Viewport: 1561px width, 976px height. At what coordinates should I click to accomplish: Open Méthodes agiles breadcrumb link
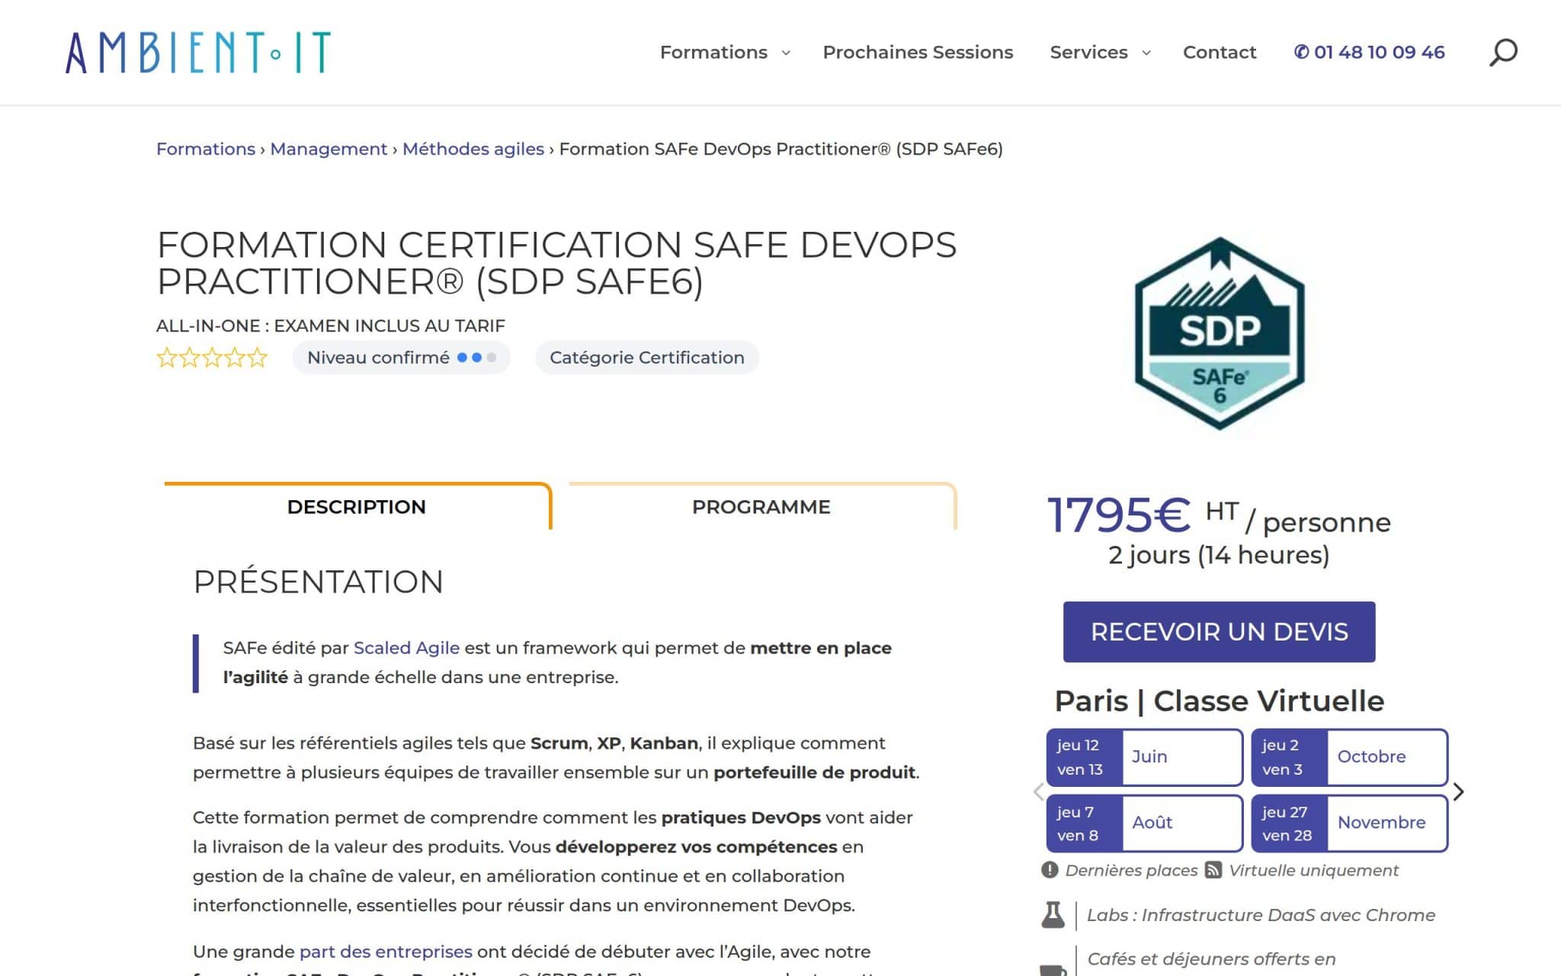pos(473,149)
